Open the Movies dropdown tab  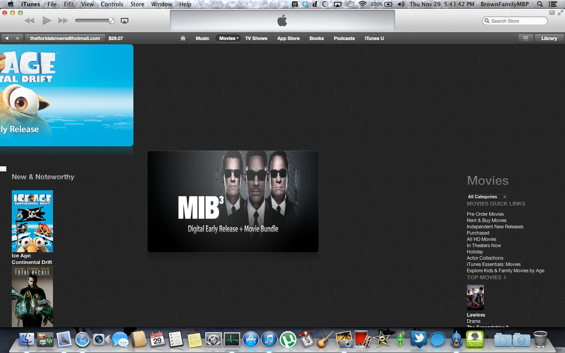point(229,38)
